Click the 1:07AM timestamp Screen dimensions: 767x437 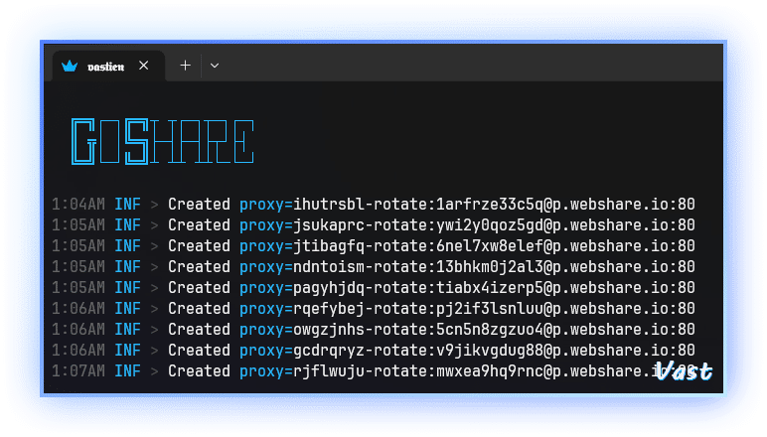78,371
